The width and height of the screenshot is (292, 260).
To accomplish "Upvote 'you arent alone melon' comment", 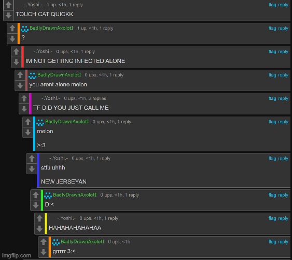I will (x=20, y=75).
